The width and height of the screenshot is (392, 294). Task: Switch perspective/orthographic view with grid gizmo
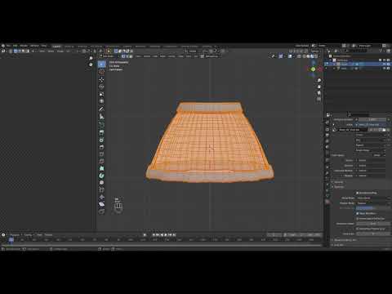(319, 100)
